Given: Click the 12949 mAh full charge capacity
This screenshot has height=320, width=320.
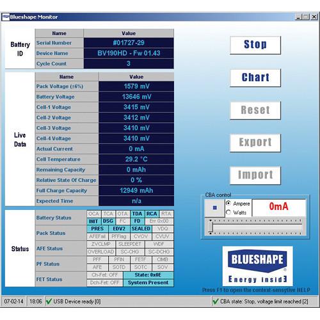Looking at the screenshot, I should 136,191.
